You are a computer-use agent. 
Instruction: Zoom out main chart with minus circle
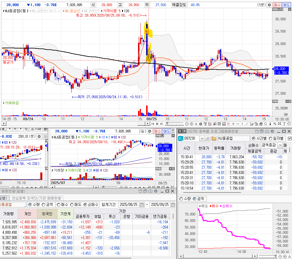(x=187, y=124)
